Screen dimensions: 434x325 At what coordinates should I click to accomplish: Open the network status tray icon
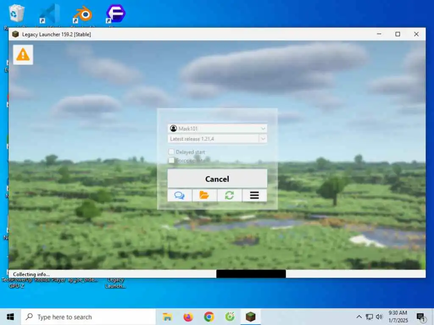369,317
